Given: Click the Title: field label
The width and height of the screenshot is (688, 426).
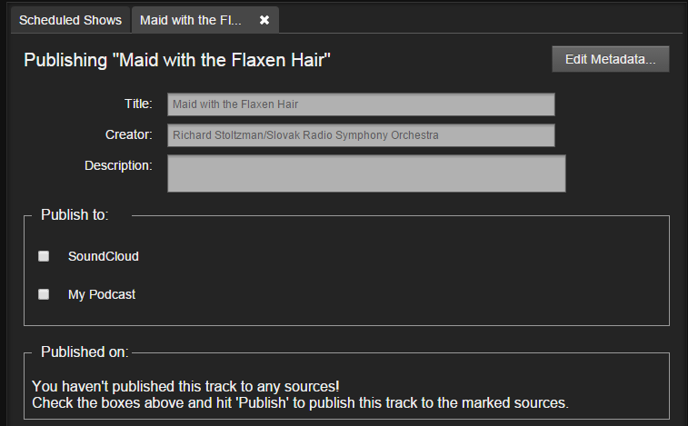Looking at the screenshot, I should pos(138,104).
